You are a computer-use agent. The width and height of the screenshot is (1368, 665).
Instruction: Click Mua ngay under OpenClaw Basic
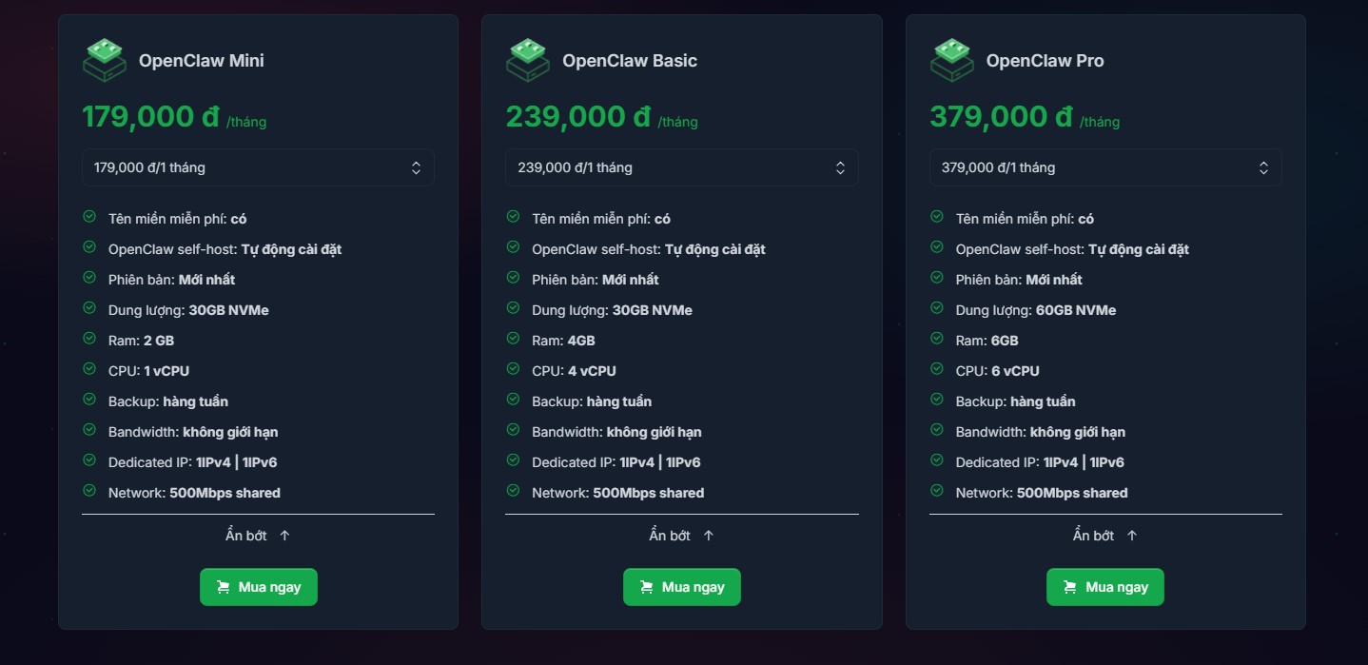click(x=681, y=587)
